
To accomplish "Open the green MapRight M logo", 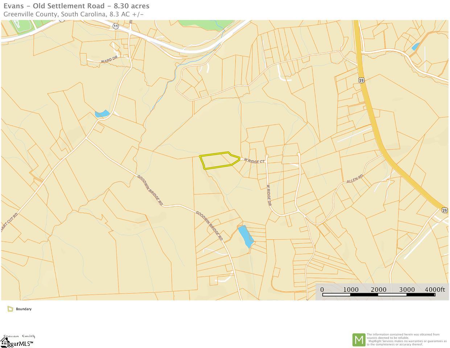I will tap(359, 340).
